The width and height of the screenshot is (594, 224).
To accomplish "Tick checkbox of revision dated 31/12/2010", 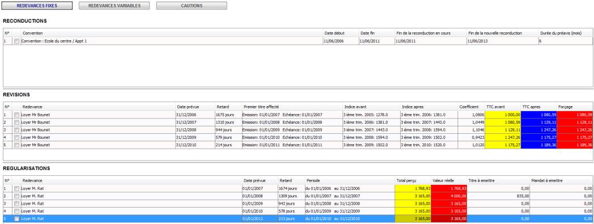I will click(16, 145).
